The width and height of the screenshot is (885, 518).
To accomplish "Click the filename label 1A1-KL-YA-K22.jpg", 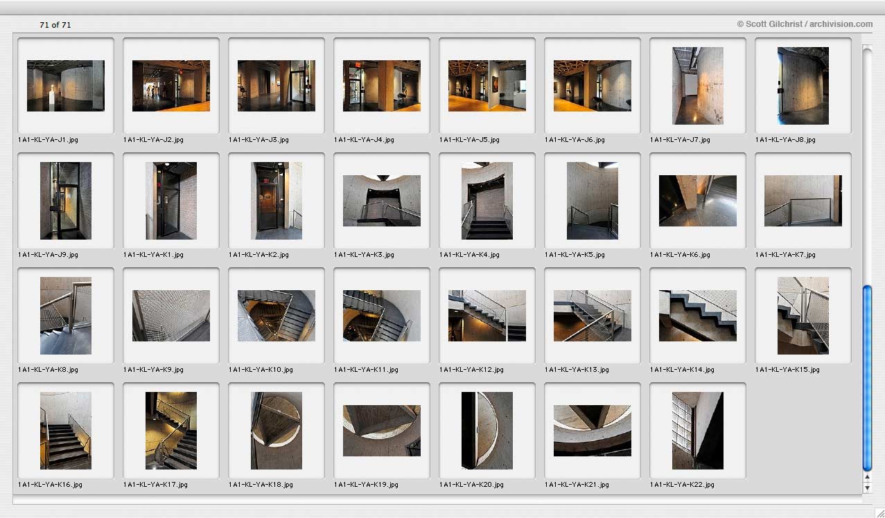I will point(682,485).
